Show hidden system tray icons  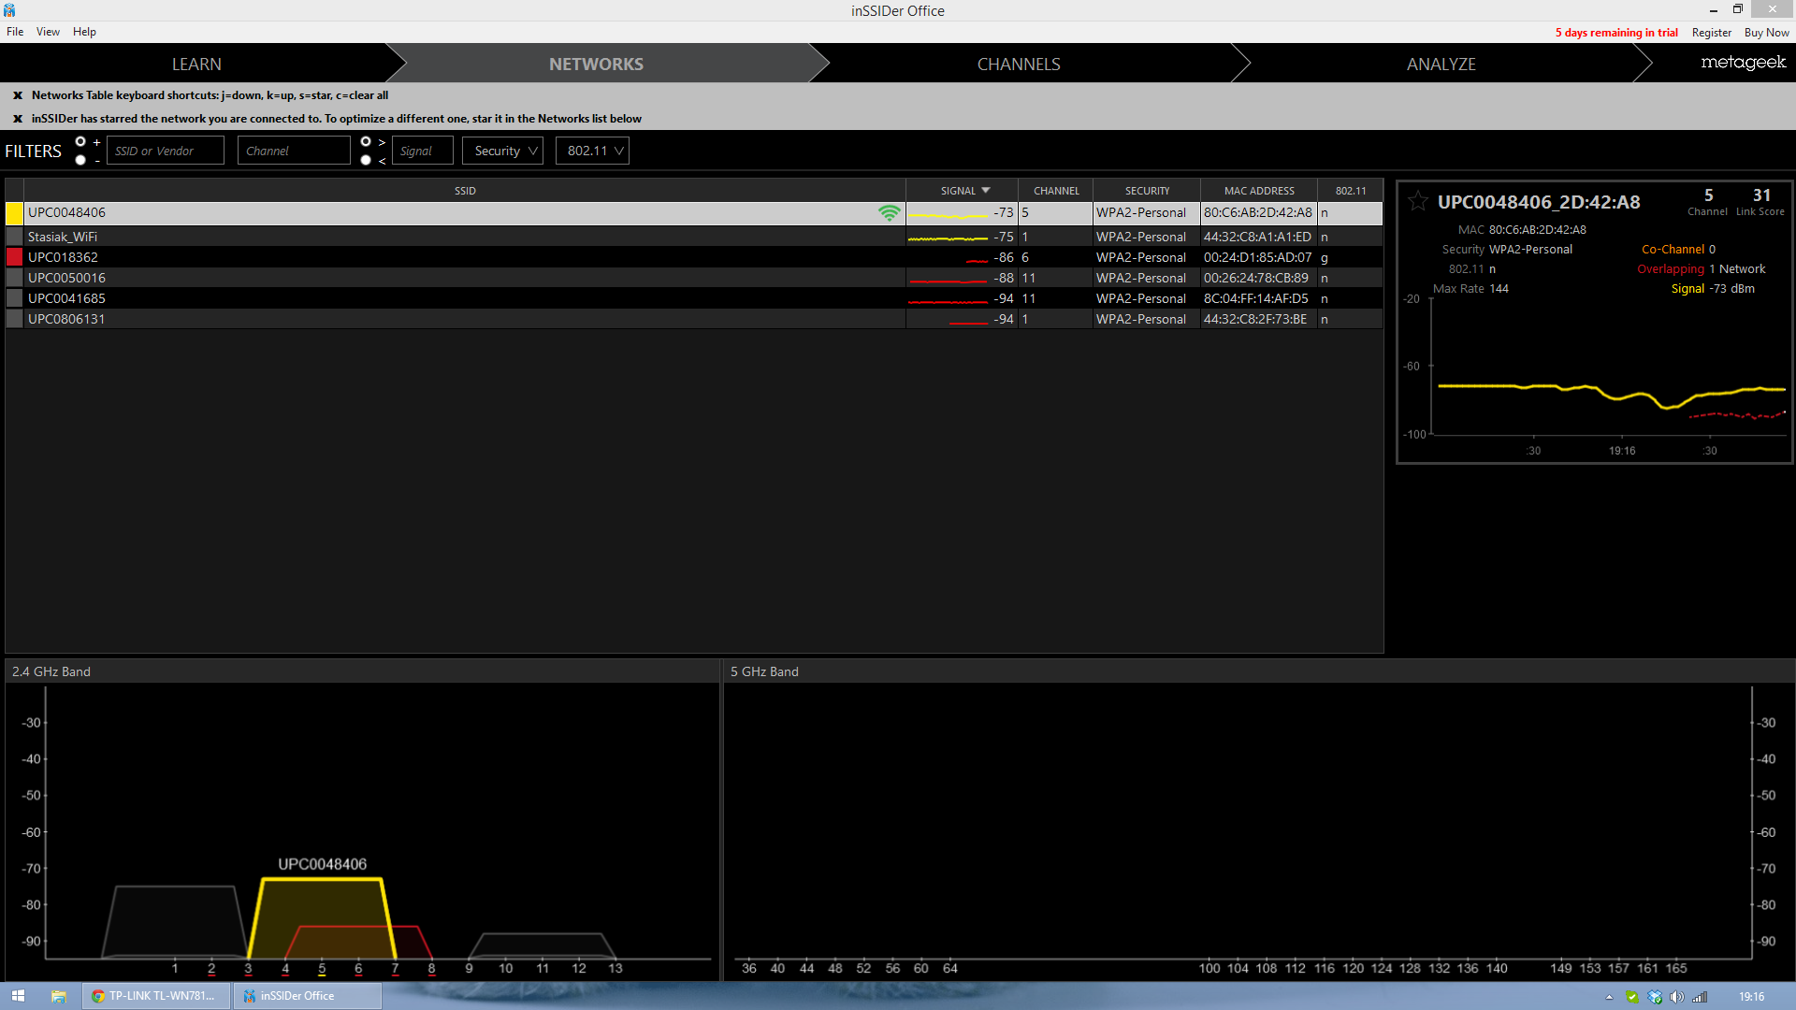(x=1610, y=997)
